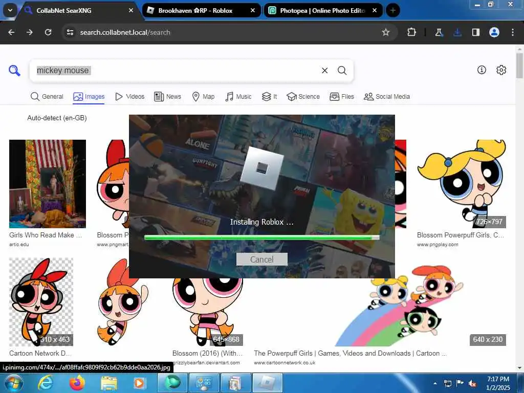Select the Social Media search category
Image resolution: width=524 pixels, height=393 pixels.
(x=387, y=97)
